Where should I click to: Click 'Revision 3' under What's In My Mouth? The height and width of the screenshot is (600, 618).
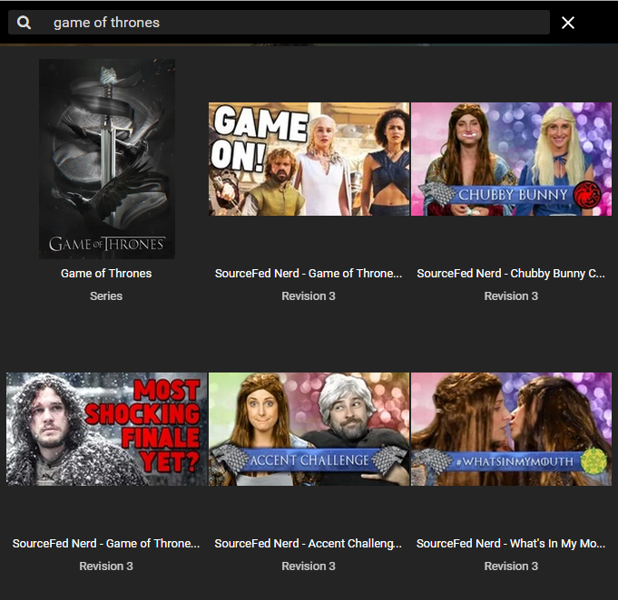511,566
